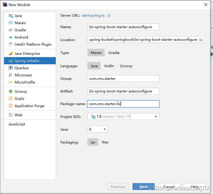
Task: Click the Cancel button
Action: coord(169,187)
